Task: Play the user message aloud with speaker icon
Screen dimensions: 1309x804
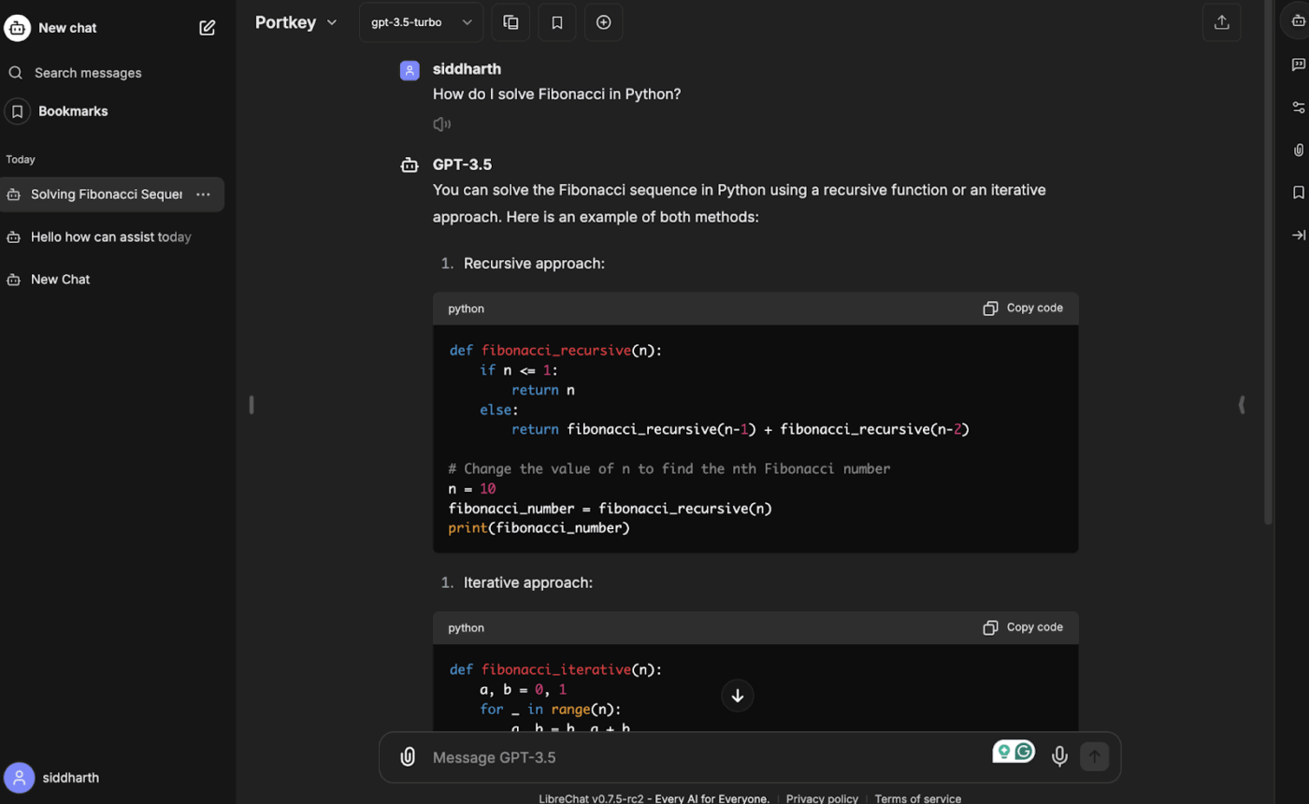Action: pos(440,122)
